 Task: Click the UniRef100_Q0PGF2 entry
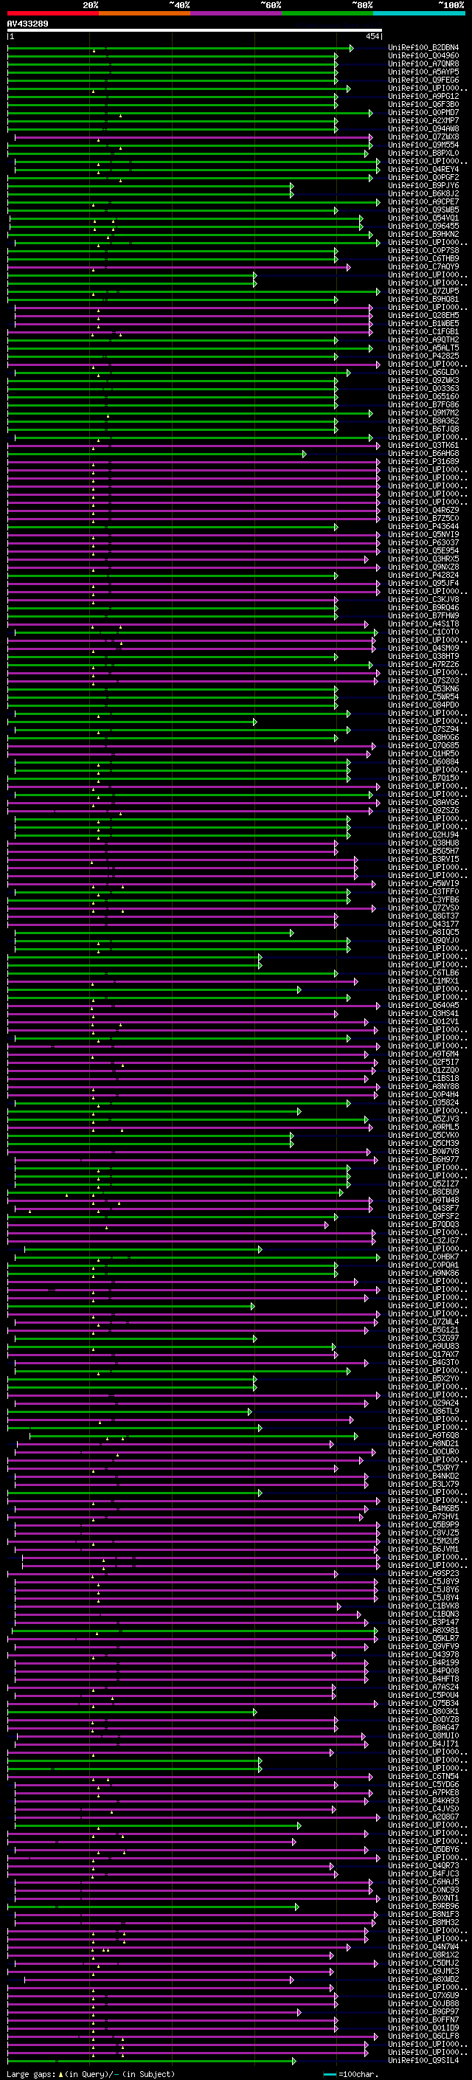(x=423, y=178)
